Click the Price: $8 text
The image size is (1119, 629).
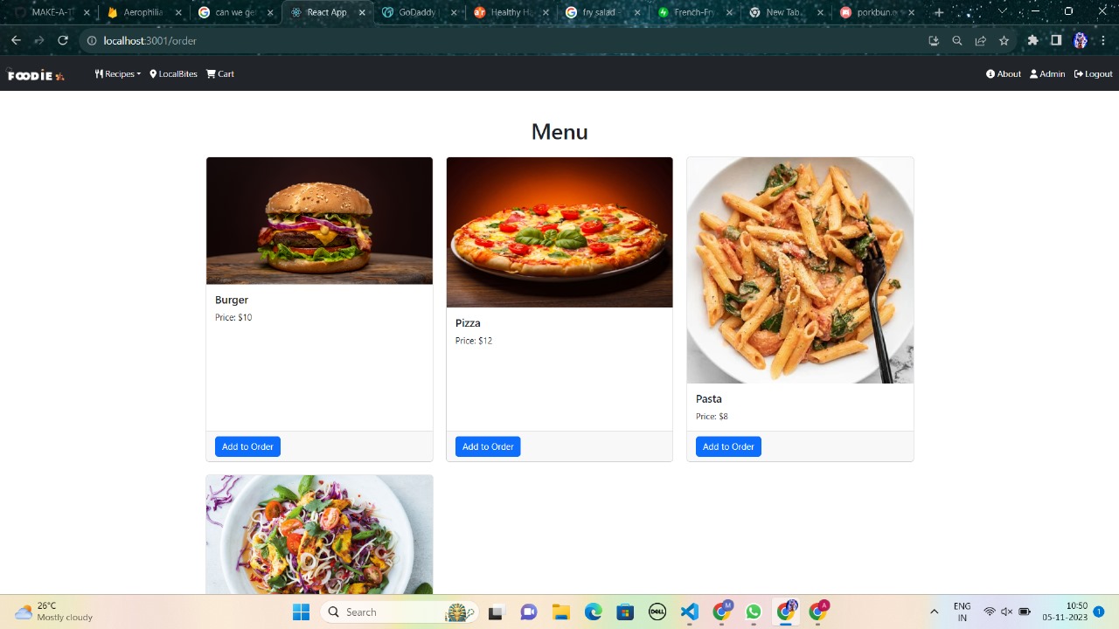[x=712, y=417]
